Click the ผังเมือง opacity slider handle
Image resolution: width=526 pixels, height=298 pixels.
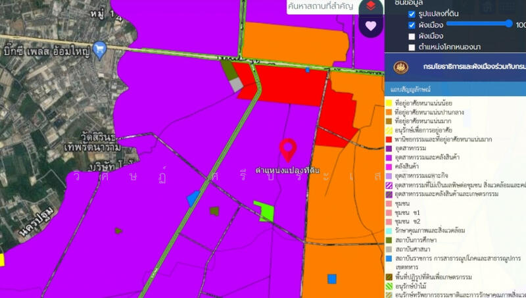509,24
